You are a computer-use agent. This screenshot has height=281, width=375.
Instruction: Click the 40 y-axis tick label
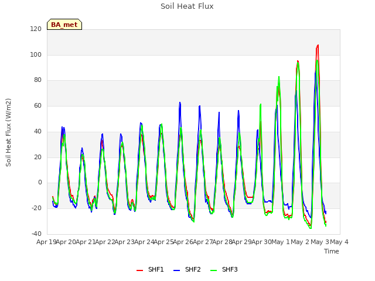pyautogui.click(x=37, y=131)
